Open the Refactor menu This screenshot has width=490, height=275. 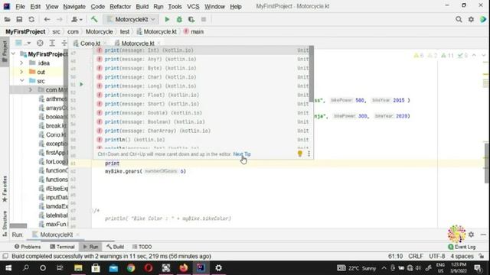120,6
